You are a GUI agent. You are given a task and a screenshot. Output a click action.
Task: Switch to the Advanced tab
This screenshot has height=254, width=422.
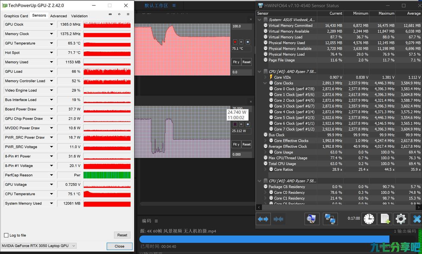(x=58, y=16)
